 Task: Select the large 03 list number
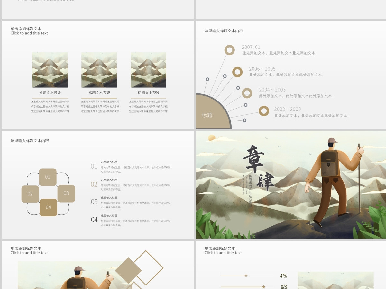[94, 202]
